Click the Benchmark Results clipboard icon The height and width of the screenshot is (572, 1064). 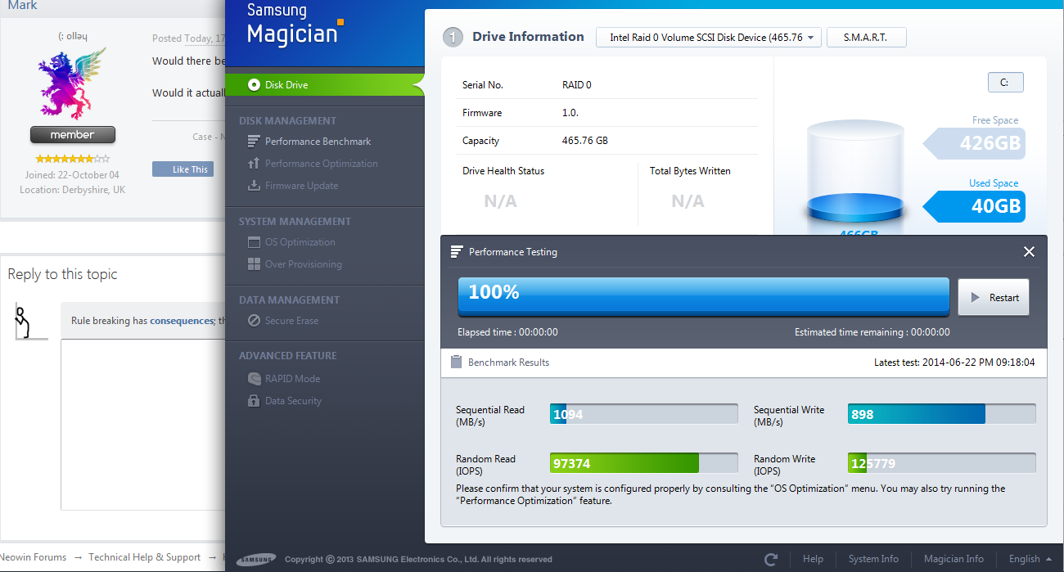pos(457,362)
